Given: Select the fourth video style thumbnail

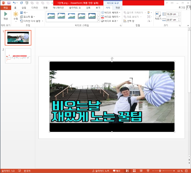Looking at the screenshot, I should (x=81, y=16).
